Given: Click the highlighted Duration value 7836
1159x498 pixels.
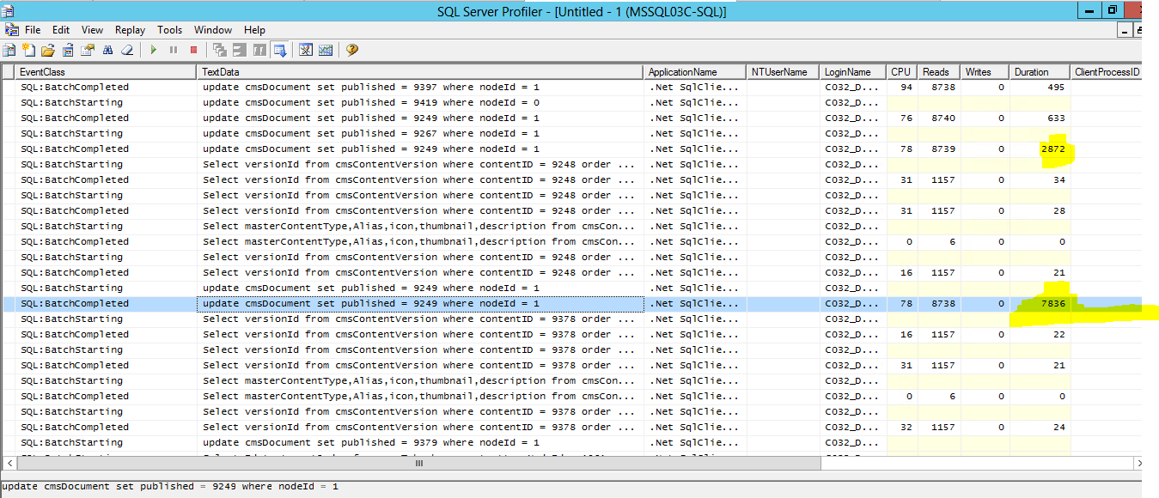Looking at the screenshot, I should (1053, 303).
